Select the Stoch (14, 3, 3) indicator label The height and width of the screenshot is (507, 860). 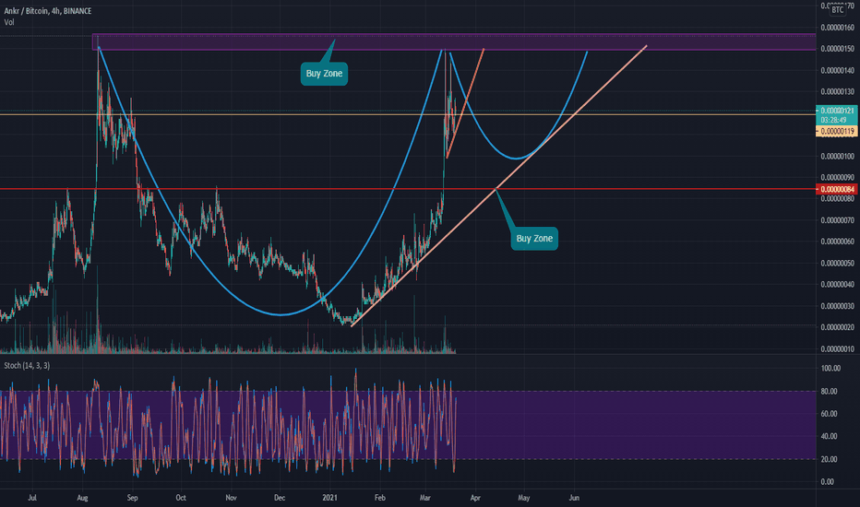click(x=27, y=365)
